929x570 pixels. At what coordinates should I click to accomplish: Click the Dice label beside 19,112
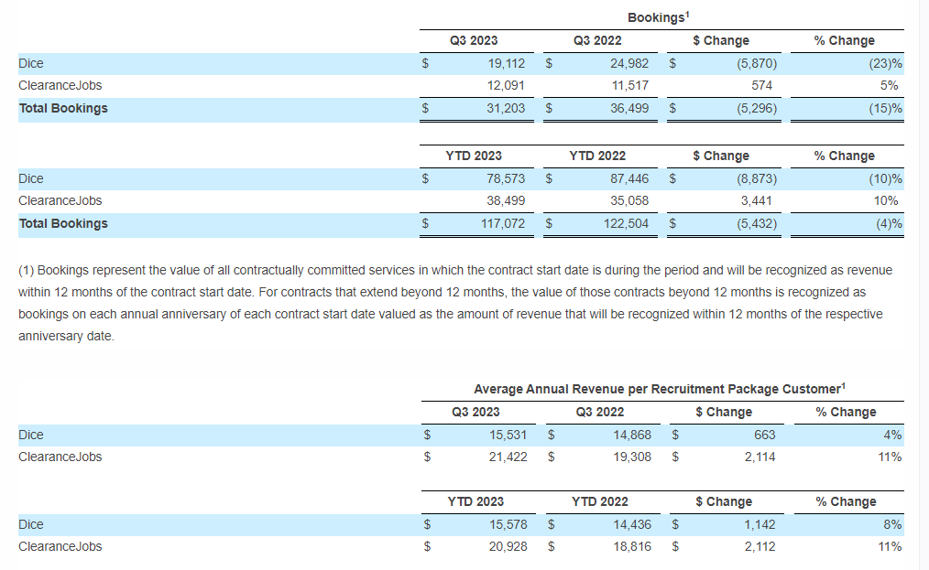coord(31,63)
